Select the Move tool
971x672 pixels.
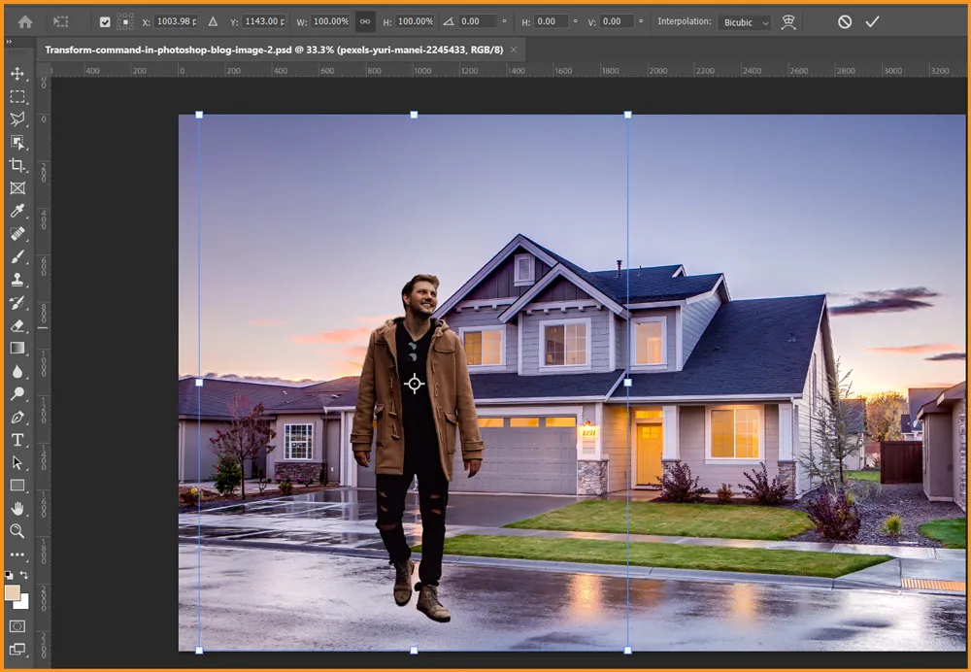[x=17, y=74]
